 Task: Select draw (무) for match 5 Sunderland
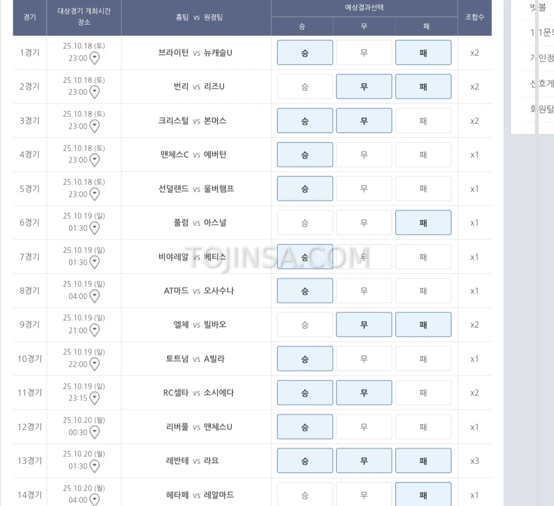pyautogui.click(x=364, y=188)
